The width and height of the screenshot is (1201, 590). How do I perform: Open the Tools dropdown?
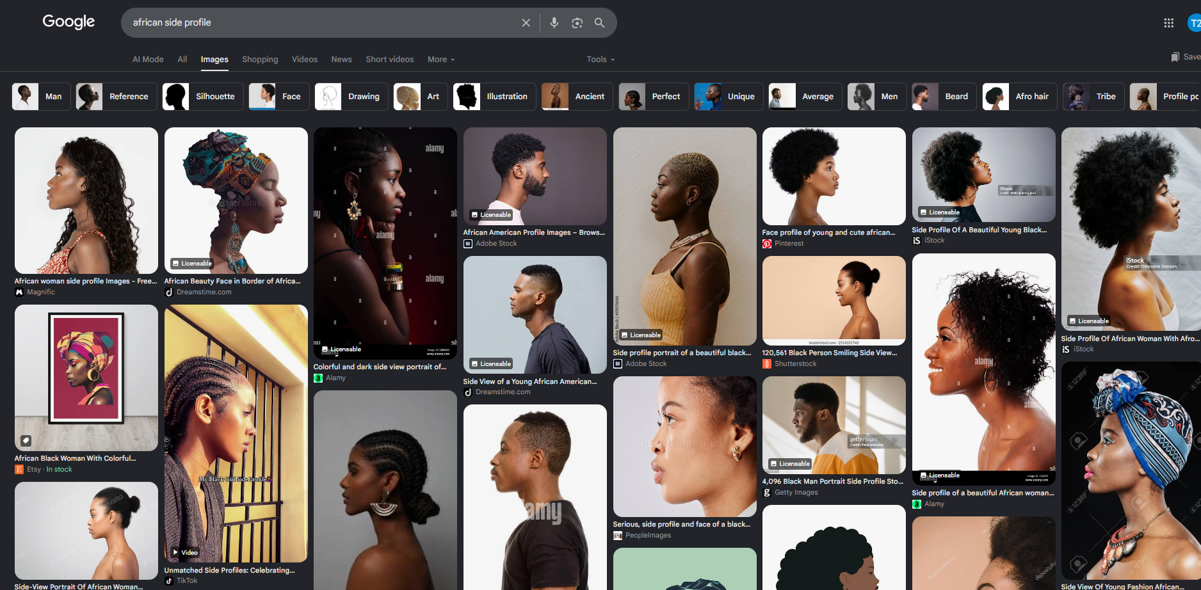[600, 60]
